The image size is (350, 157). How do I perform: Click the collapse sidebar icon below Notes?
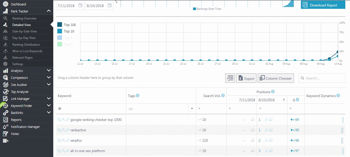tap(5, 141)
